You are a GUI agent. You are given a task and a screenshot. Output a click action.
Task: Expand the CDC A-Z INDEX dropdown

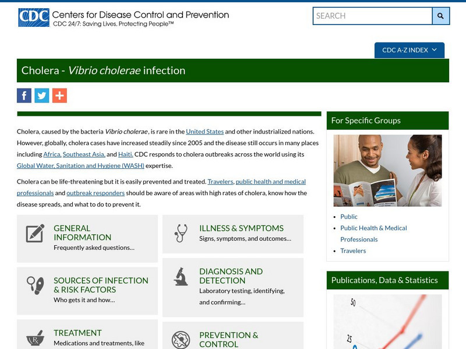[409, 50]
